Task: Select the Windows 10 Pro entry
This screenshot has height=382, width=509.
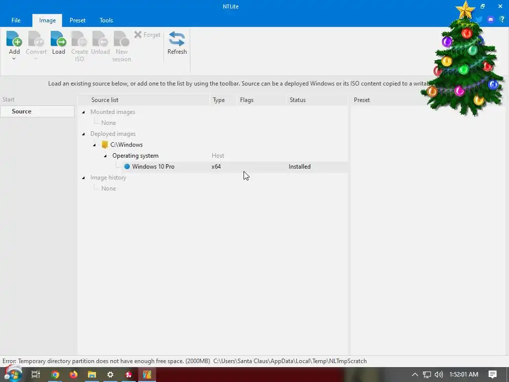Action: point(153,167)
